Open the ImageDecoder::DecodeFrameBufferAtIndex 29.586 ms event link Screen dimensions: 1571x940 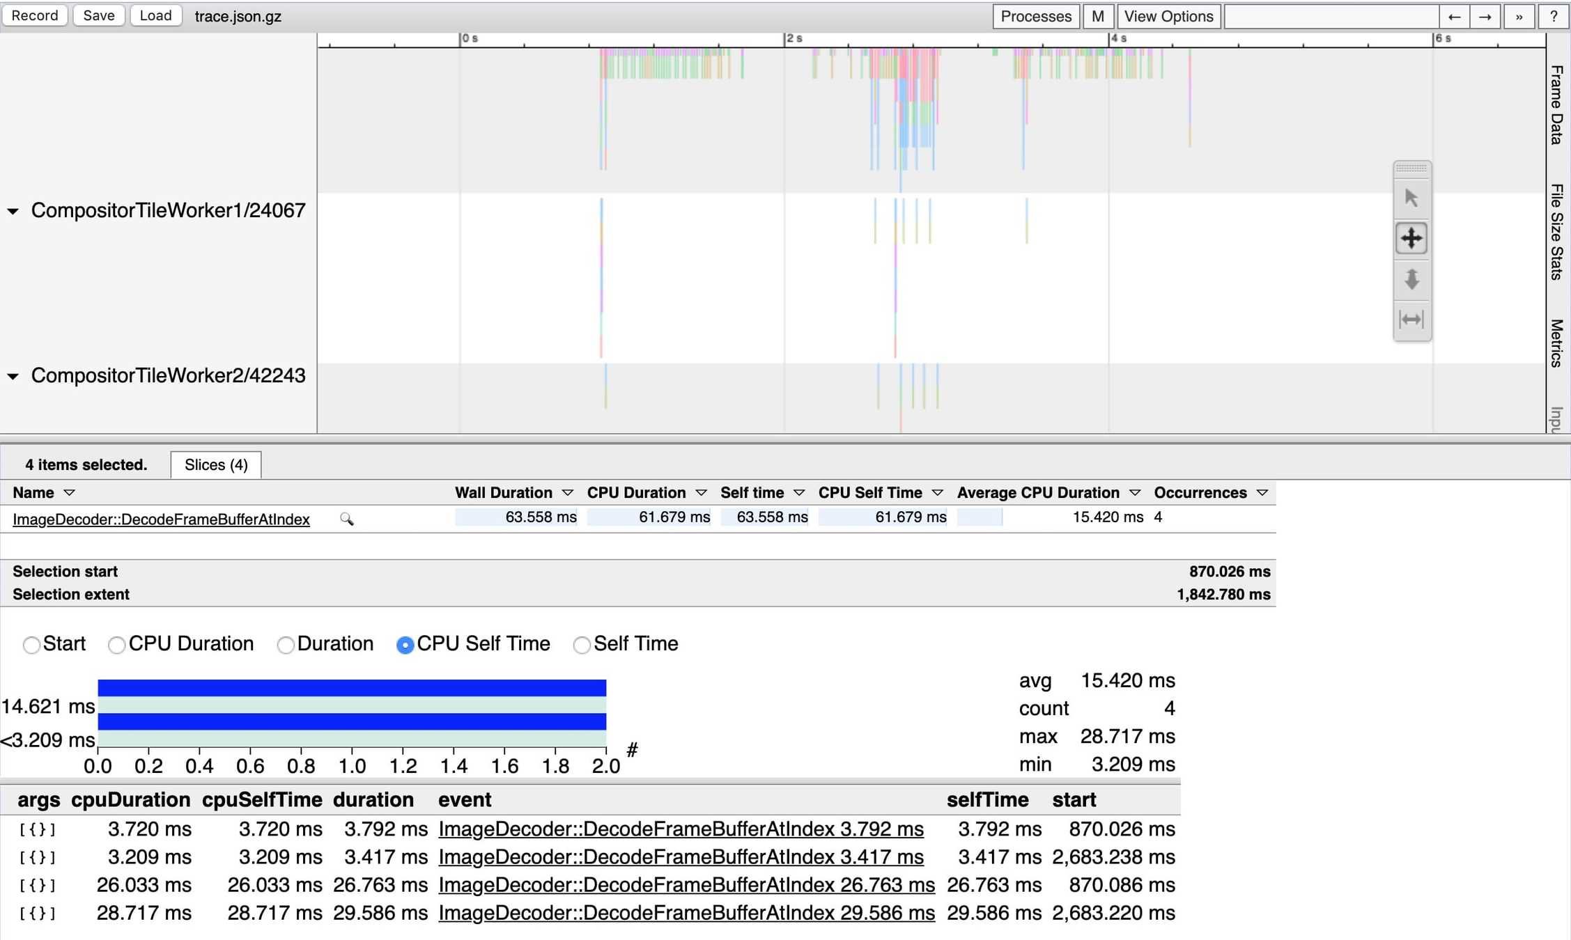click(686, 913)
